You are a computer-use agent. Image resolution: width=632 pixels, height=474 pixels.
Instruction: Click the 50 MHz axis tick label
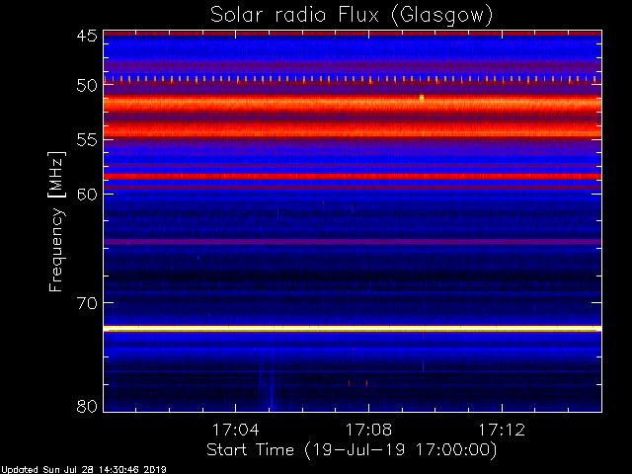[87, 85]
